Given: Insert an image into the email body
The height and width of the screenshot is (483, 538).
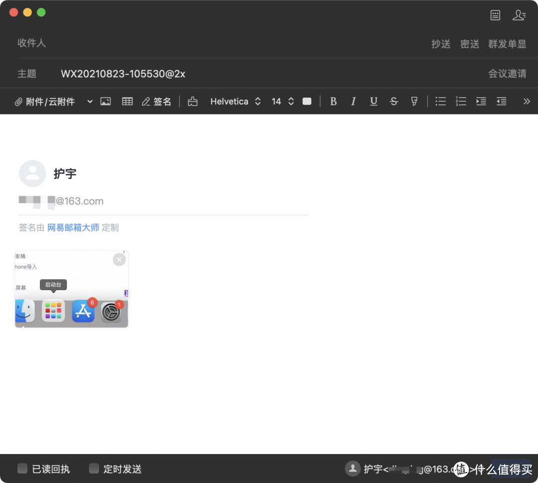Looking at the screenshot, I should (x=105, y=101).
